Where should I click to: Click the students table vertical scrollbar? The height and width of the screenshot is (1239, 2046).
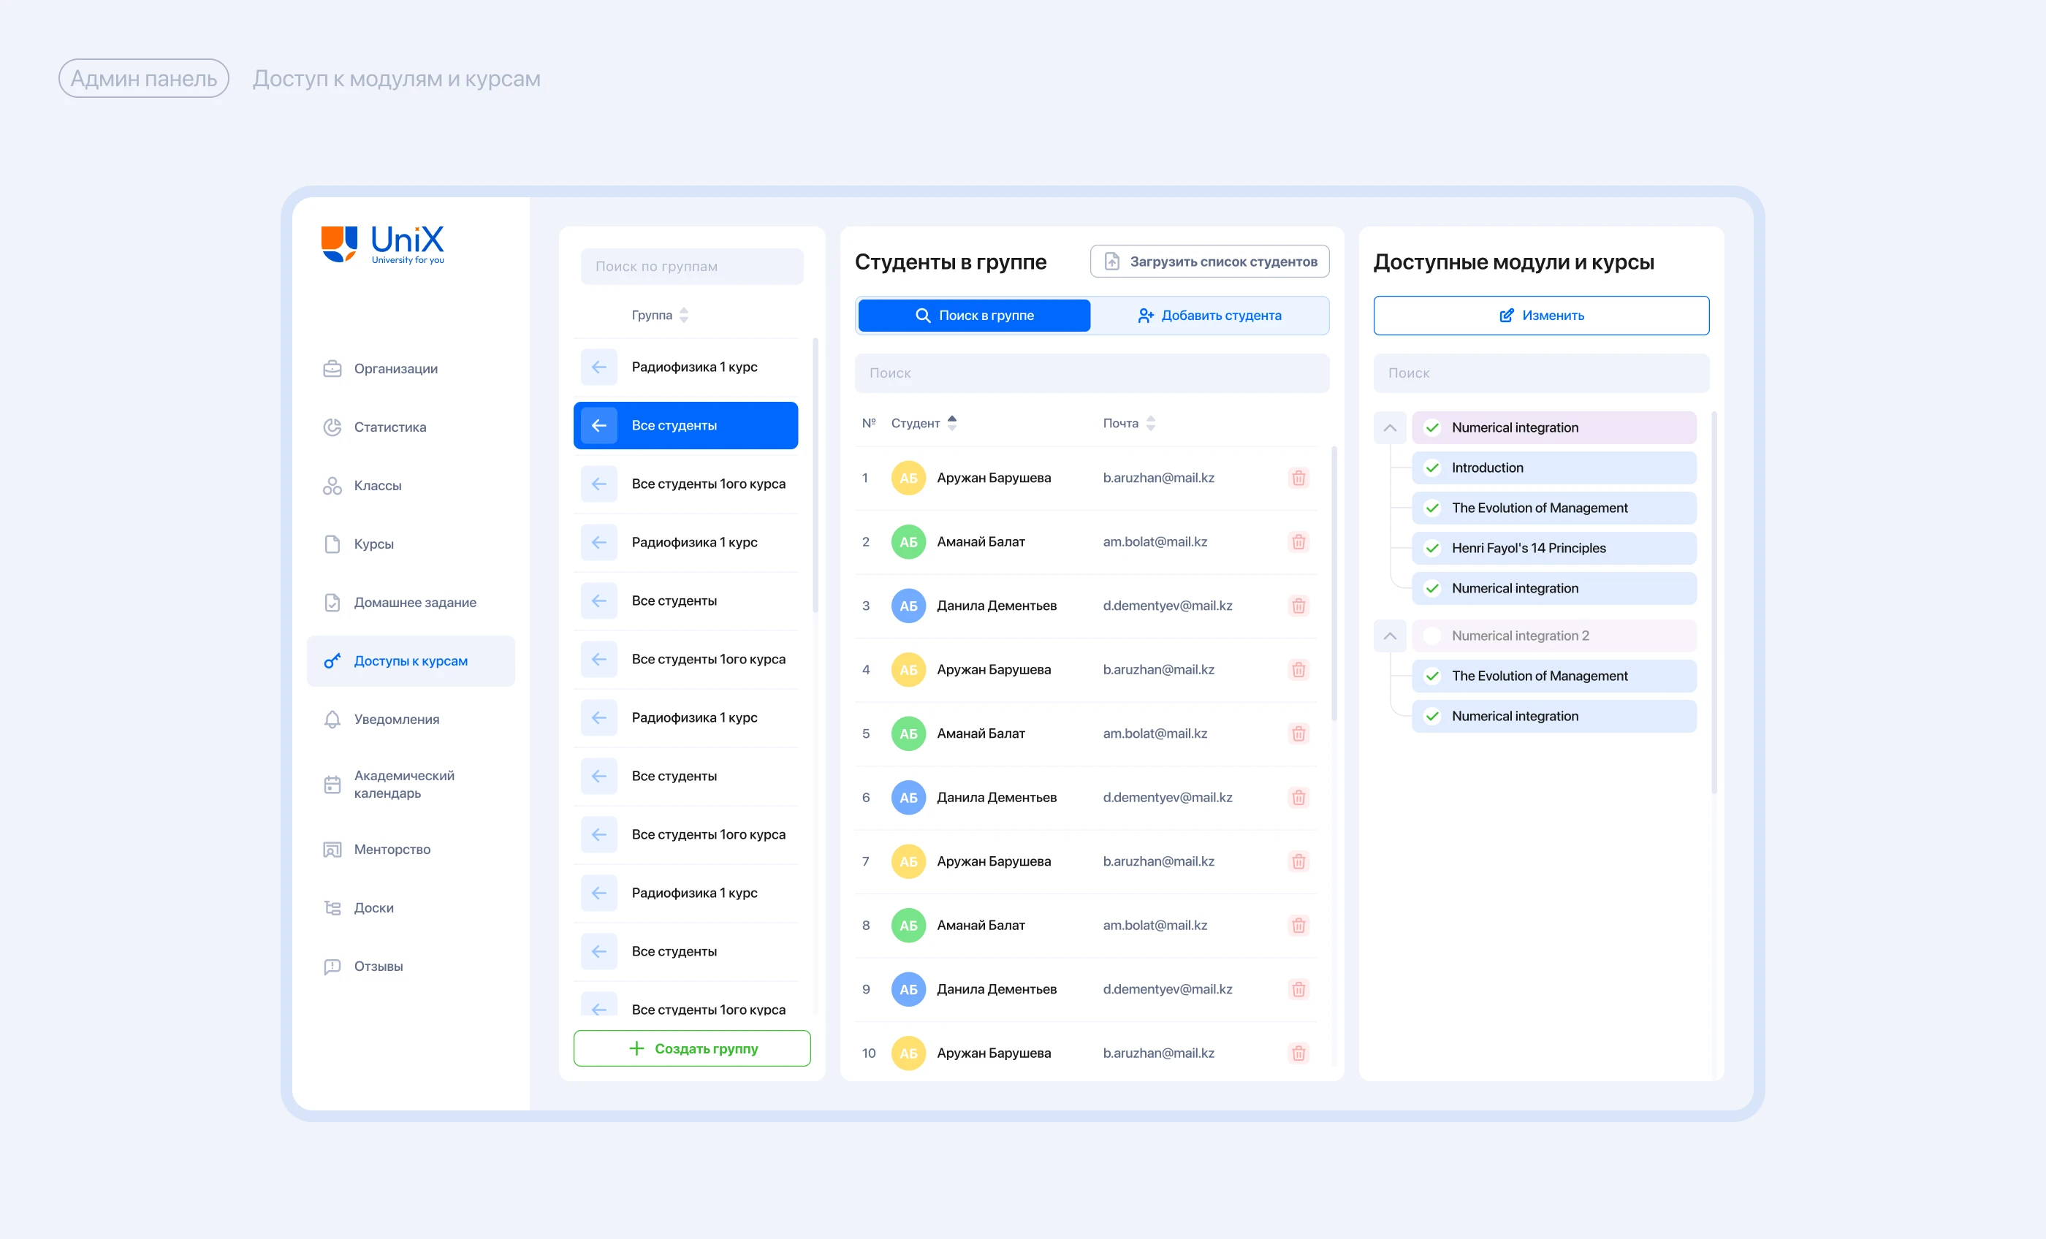click(x=1334, y=582)
